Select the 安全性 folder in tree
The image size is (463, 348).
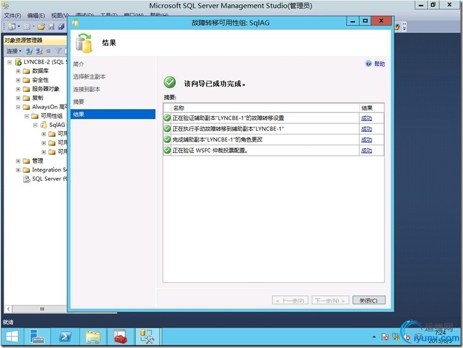(40, 80)
